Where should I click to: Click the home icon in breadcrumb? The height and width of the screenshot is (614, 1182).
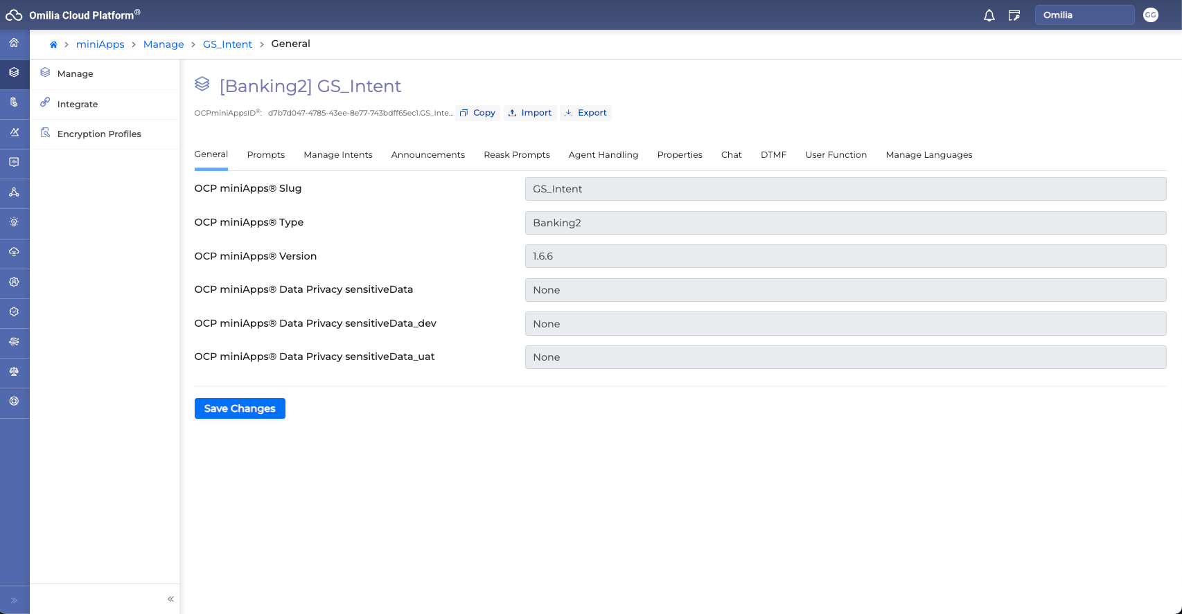click(x=53, y=44)
